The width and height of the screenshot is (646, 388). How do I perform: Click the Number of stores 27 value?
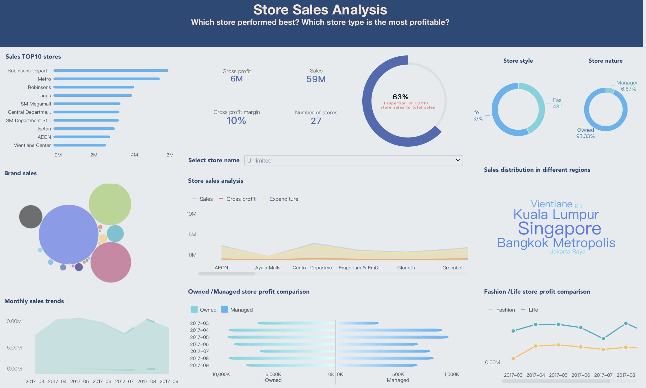(x=316, y=121)
